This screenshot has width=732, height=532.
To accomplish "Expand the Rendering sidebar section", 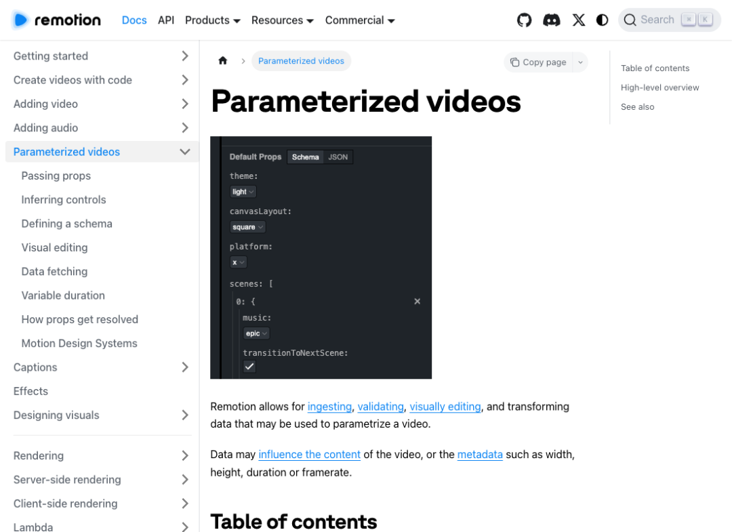I will click(x=185, y=455).
